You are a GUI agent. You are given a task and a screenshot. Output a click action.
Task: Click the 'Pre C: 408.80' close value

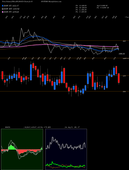(81, 12)
